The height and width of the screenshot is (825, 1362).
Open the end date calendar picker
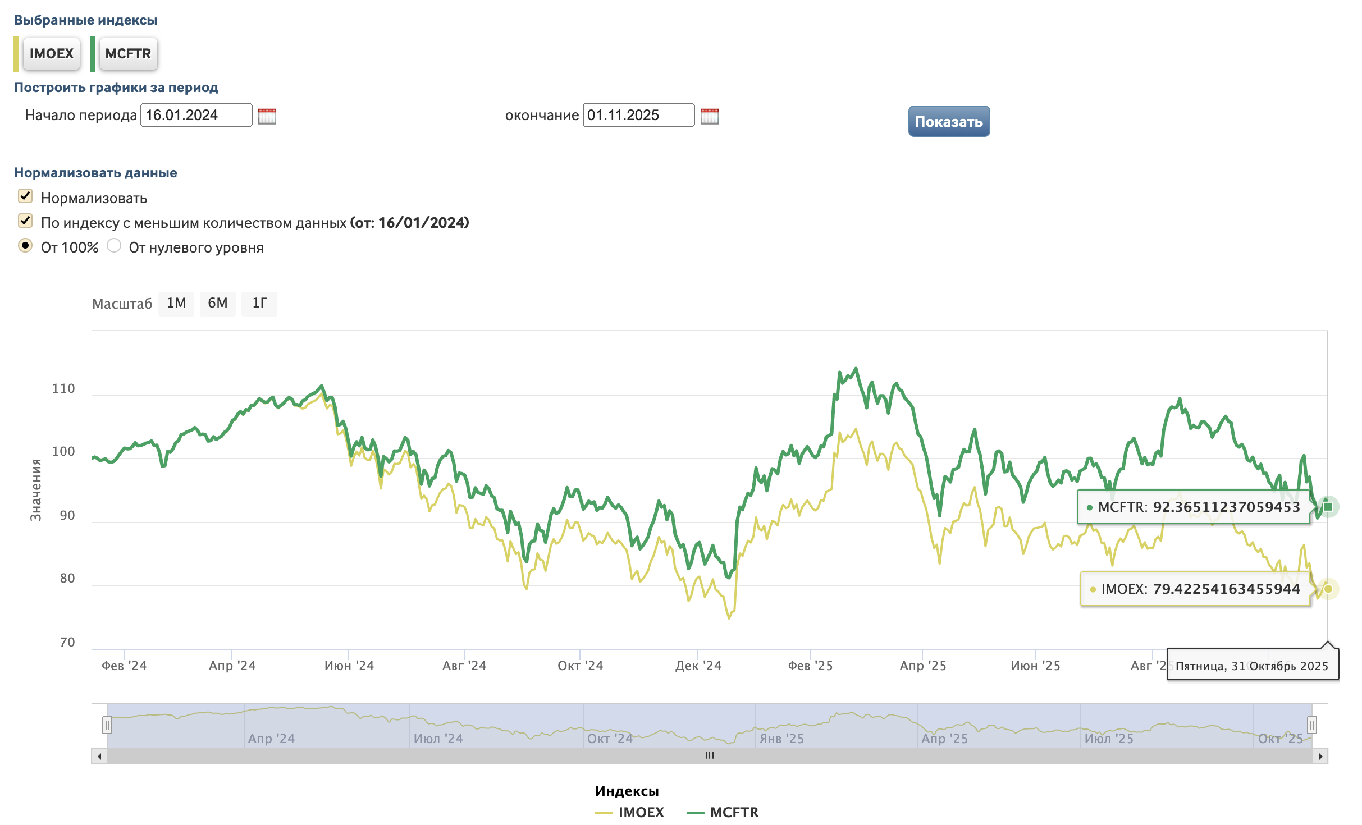coord(709,116)
